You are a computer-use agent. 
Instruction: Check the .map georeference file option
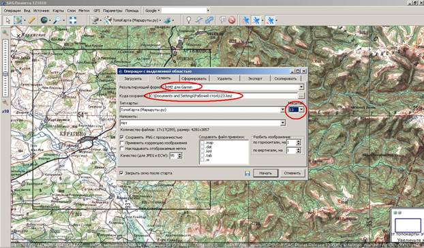click(202, 142)
